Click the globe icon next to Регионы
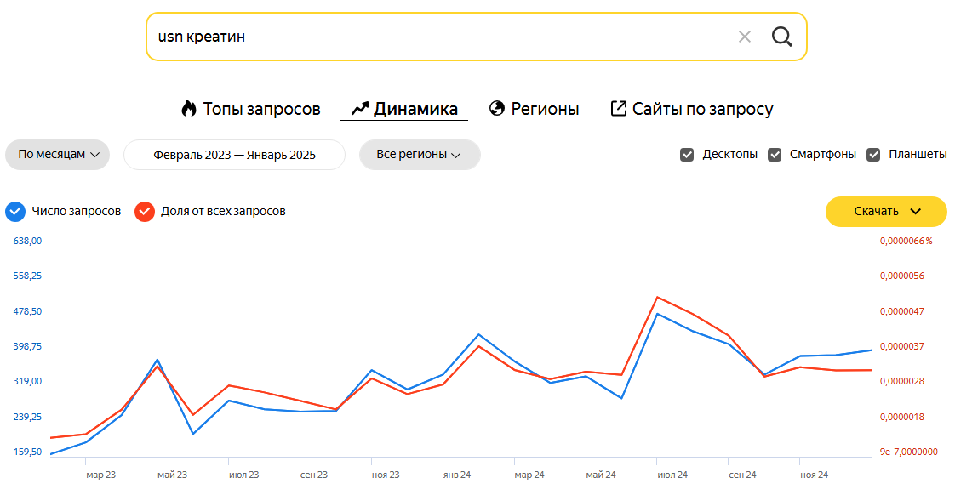The image size is (955, 495). click(497, 109)
